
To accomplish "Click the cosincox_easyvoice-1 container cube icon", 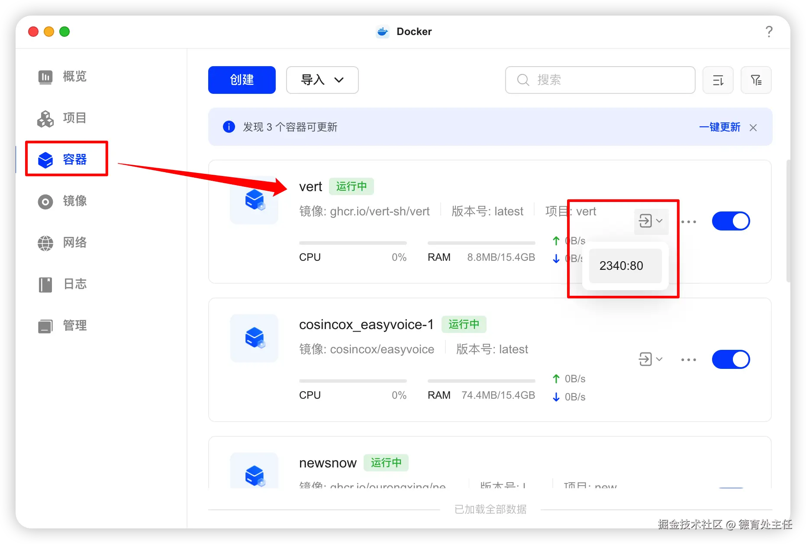I will pyautogui.click(x=255, y=338).
